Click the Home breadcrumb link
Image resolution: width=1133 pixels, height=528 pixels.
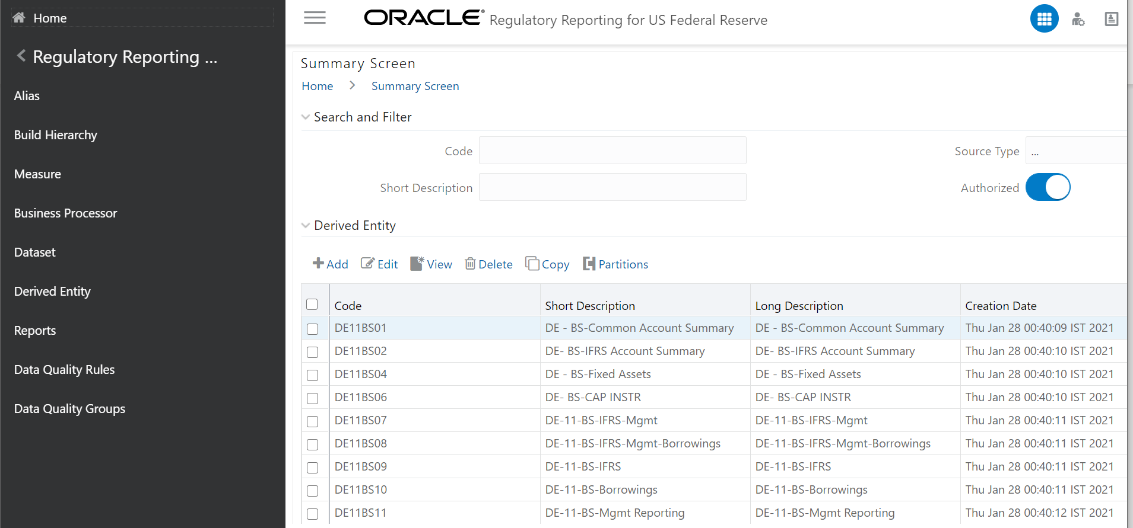[x=318, y=86]
